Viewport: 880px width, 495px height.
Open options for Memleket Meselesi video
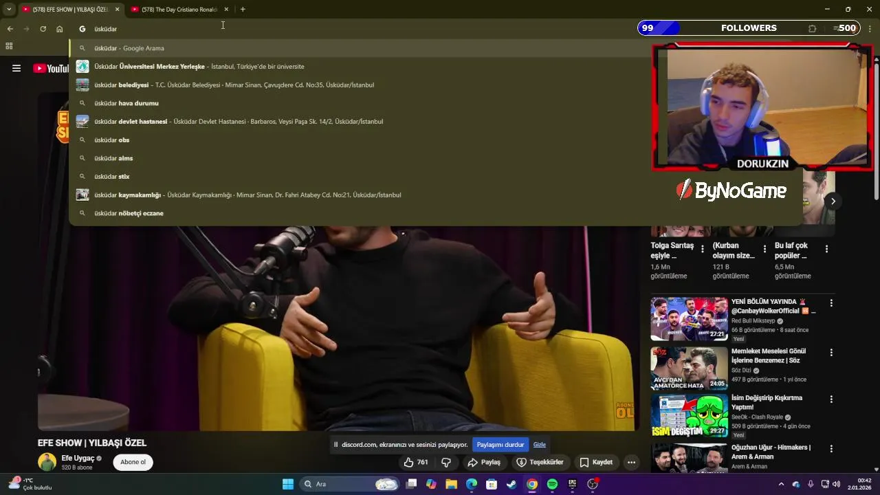(x=831, y=353)
